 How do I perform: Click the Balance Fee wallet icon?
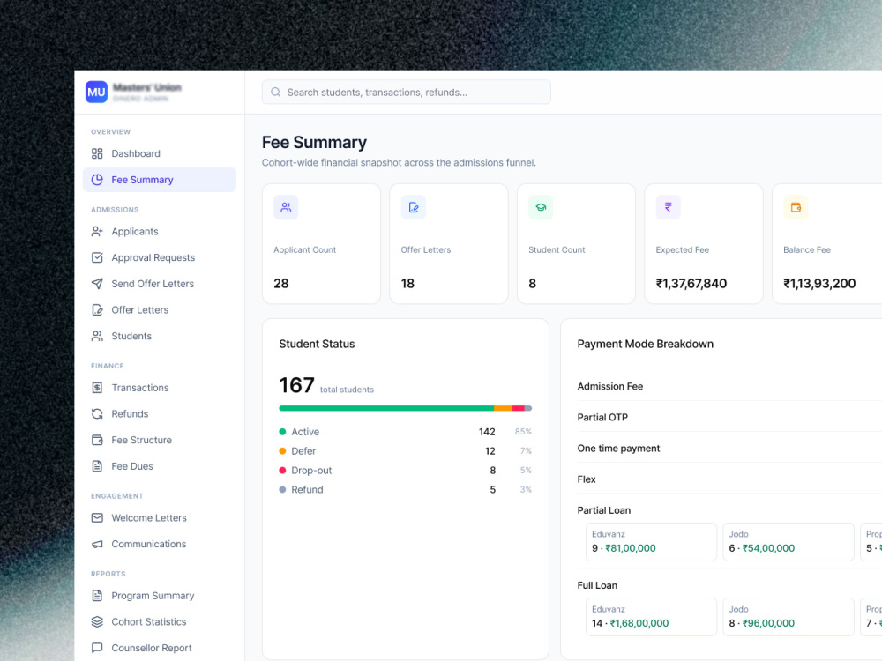796,207
